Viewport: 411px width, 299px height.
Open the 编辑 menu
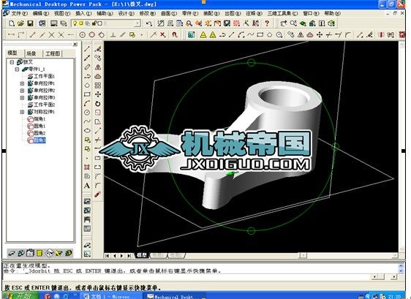tap(41, 13)
